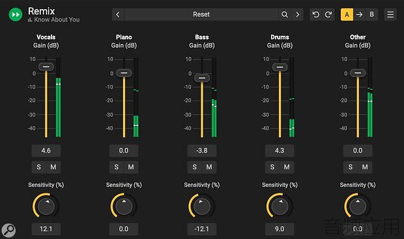
Task: Solo the Vocals channel
Action: 38,167
